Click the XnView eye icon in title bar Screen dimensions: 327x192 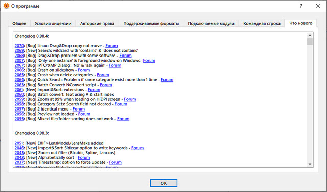6,6
